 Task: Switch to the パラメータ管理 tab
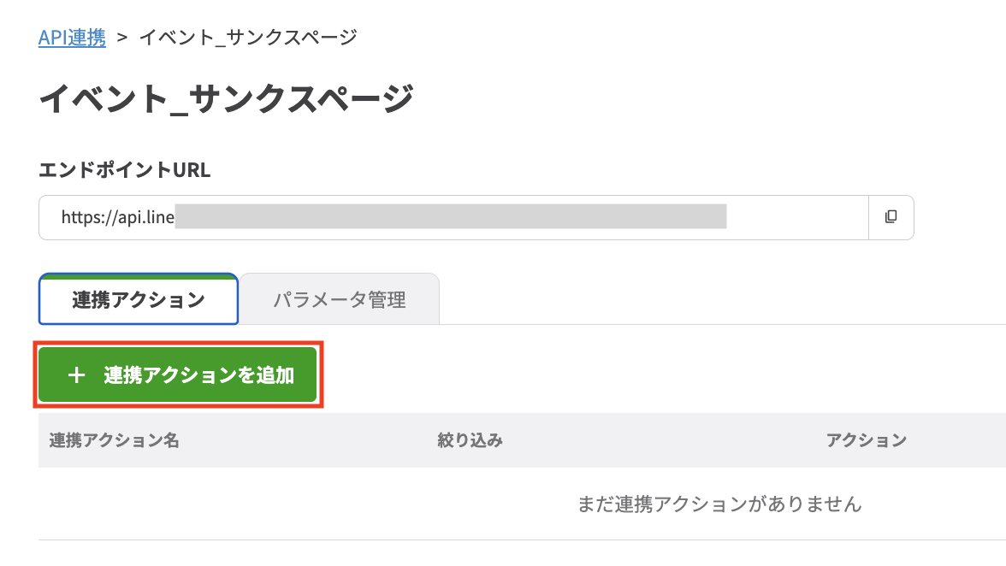coord(339,298)
